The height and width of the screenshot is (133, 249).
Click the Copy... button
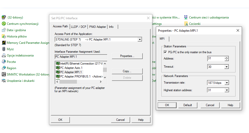click(x=127, y=71)
